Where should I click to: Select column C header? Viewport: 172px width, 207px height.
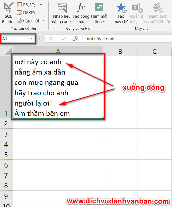tap(155, 51)
